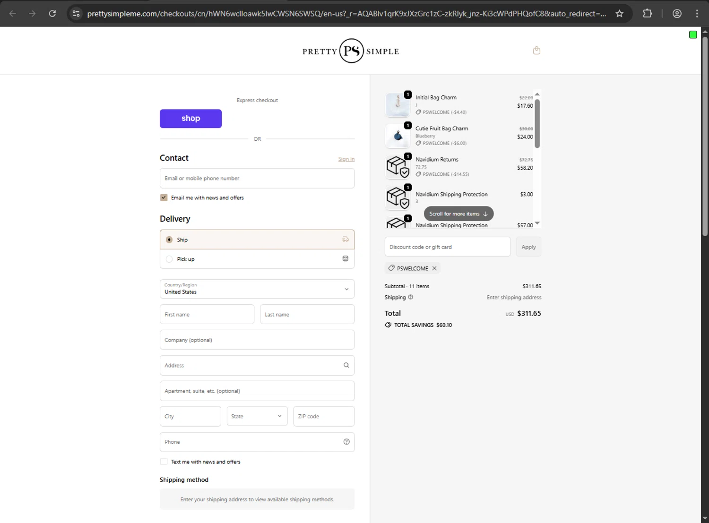
Task: Click the Cutie Fruit Bag Charm $24.00 price
Action: (525, 137)
